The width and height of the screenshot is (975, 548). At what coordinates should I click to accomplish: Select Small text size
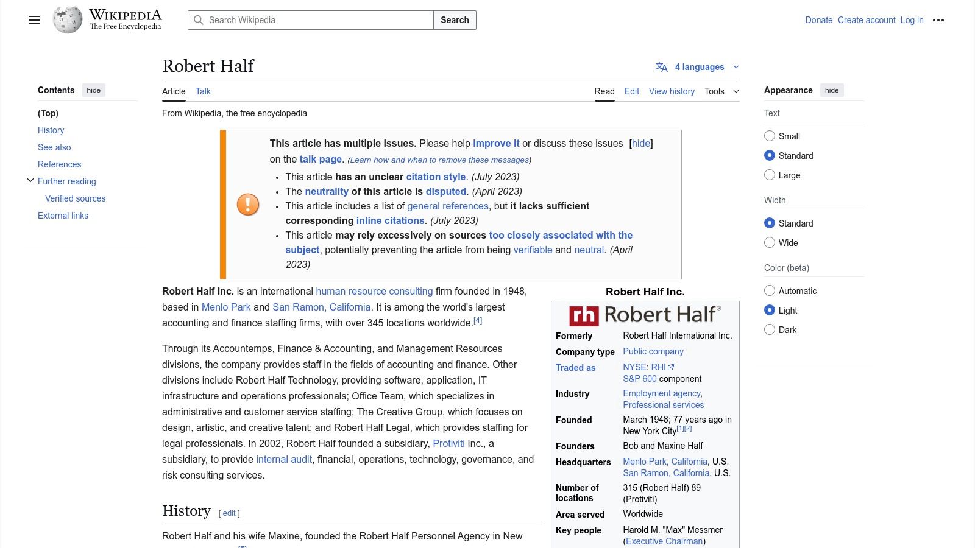pos(770,136)
